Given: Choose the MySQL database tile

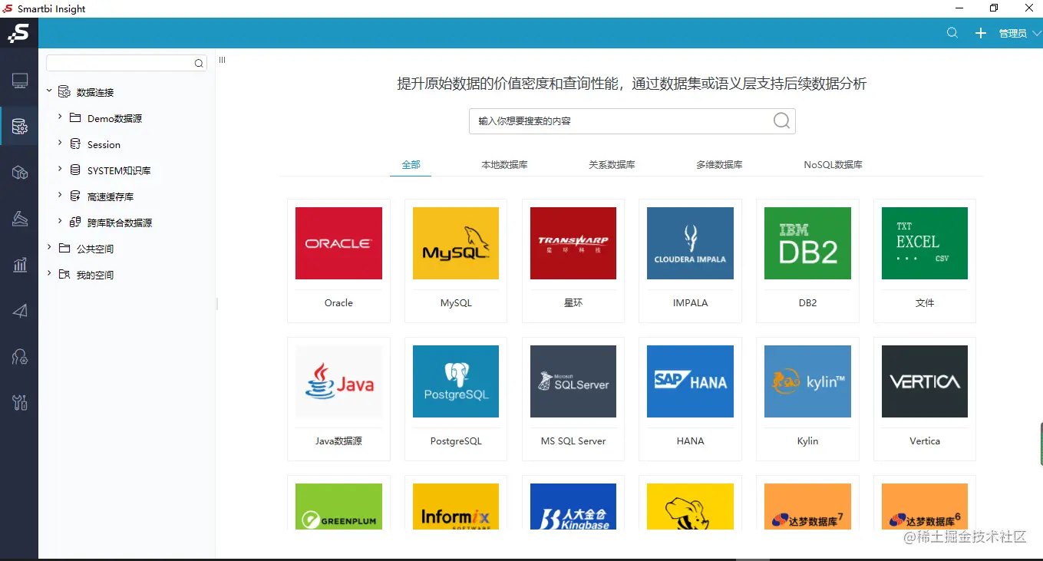Looking at the screenshot, I should (x=456, y=261).
